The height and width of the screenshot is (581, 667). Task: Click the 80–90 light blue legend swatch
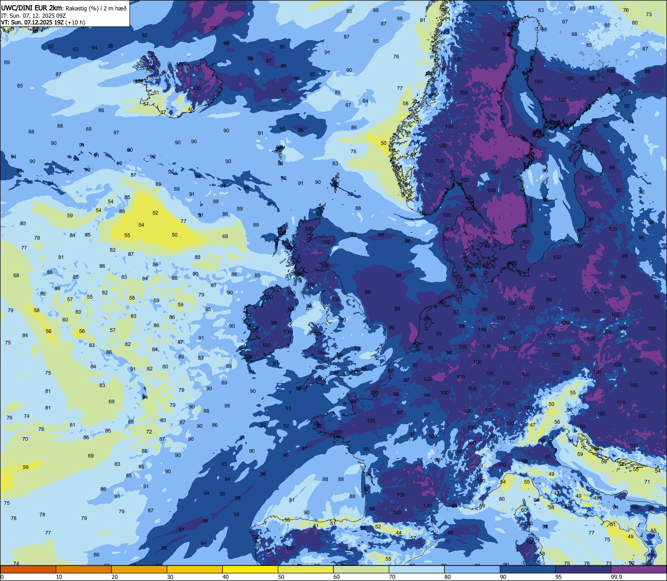(472, 569)
